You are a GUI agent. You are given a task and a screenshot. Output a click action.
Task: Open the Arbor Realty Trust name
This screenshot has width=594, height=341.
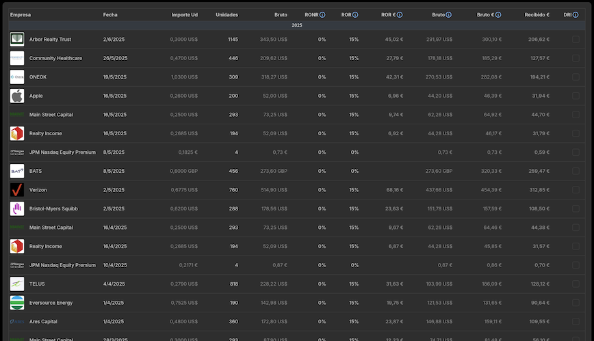(x=50, y=40)
